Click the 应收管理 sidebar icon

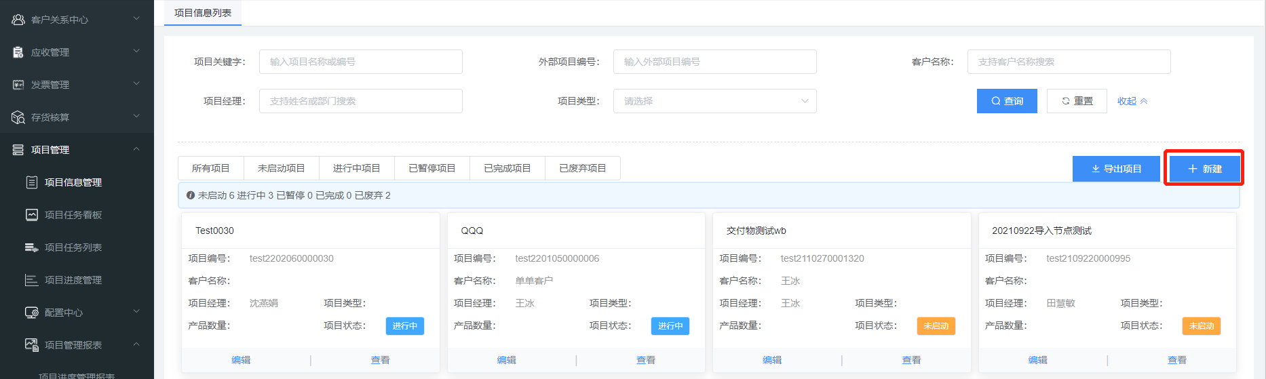click(18, 52)
